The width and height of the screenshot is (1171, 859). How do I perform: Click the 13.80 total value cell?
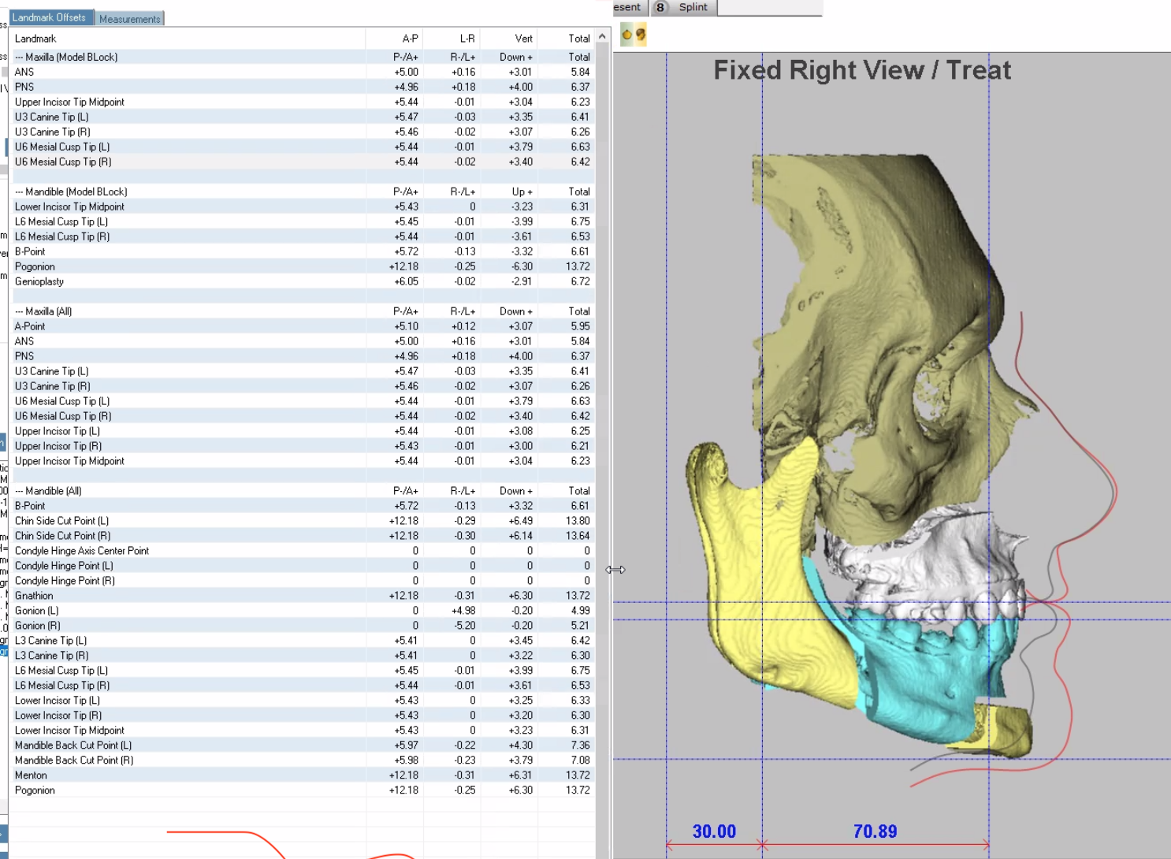pyautogui.click(x=578, y=521)
